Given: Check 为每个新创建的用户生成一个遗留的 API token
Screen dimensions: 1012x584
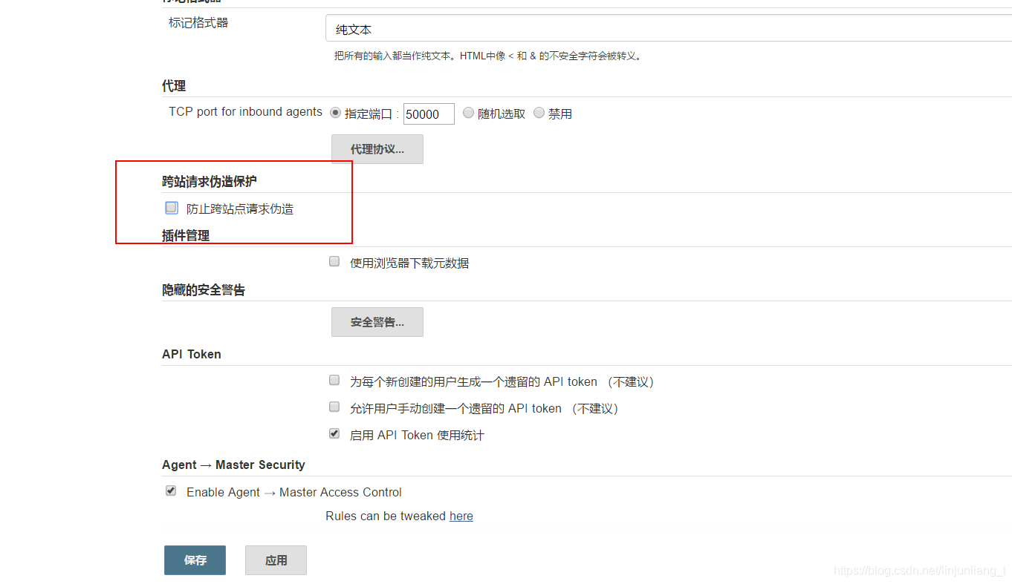Looking at the screenshot, I should [334, 380].
